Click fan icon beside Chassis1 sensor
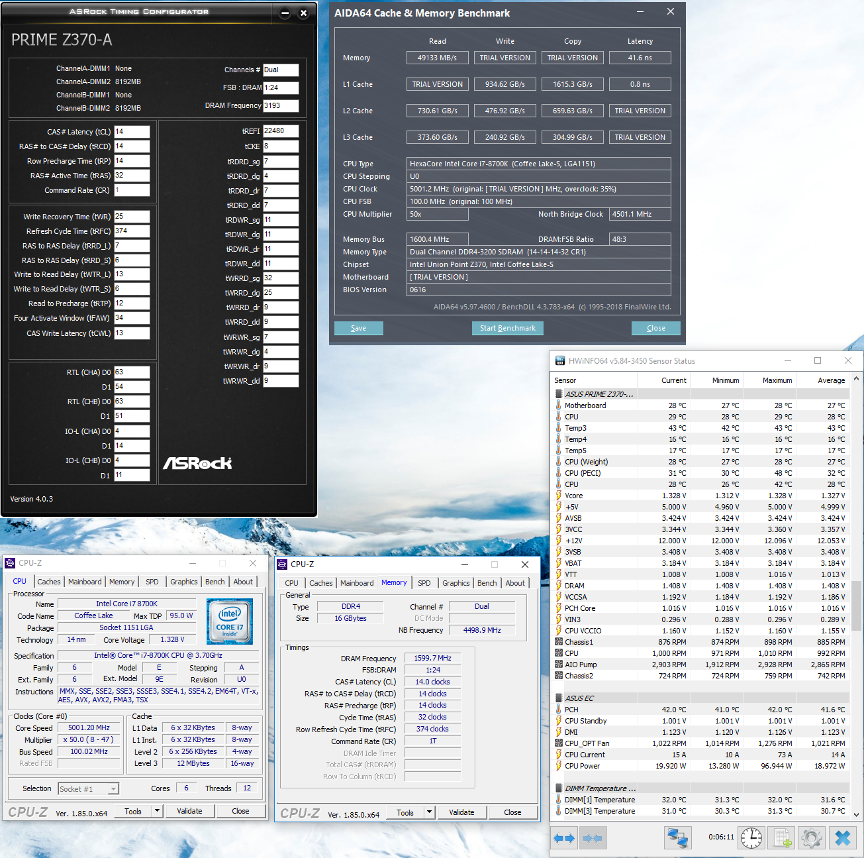The image size is (864, 858). pyautogui.click(x=559, y=642)
